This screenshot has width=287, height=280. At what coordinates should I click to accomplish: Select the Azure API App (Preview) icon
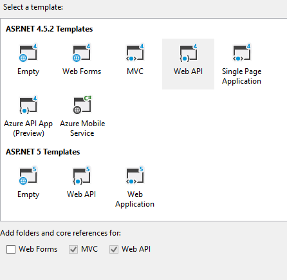pos(28,105)
